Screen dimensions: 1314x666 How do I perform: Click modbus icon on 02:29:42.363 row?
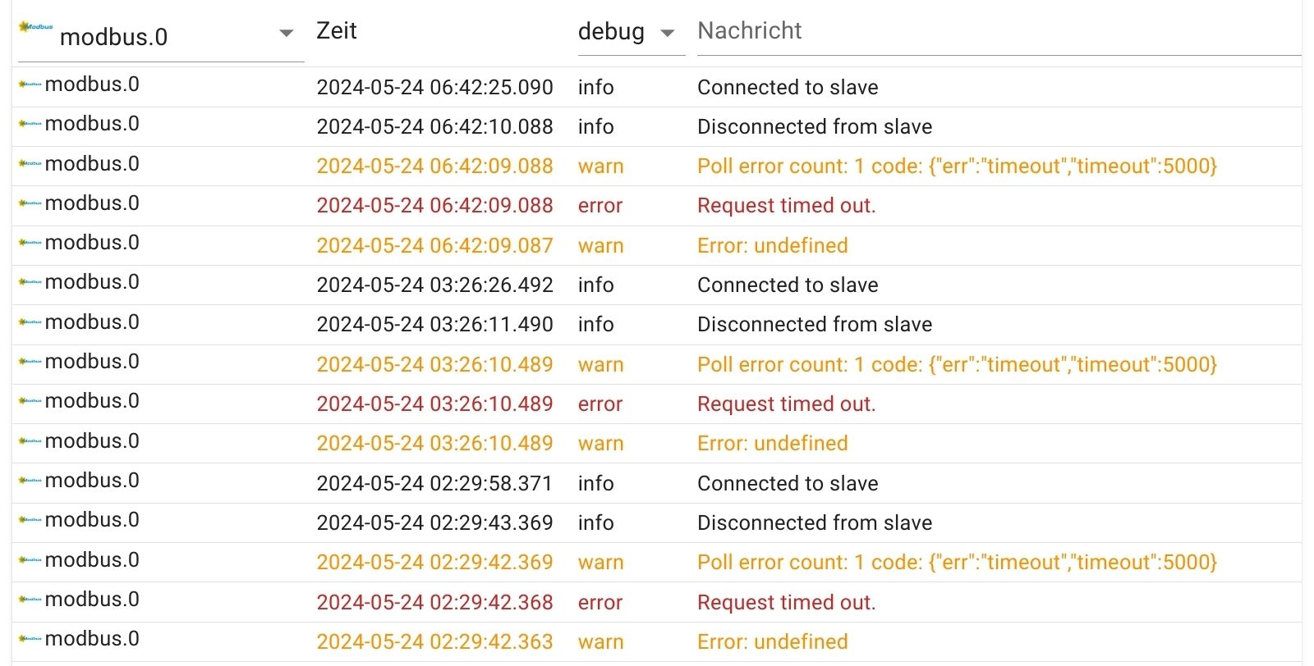click(x=30, y=639)
